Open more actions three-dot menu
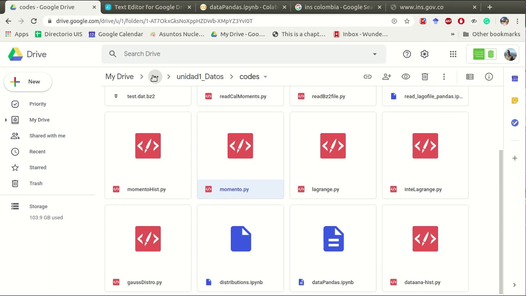This screenshot has width=526, height=296. point(444,76)
